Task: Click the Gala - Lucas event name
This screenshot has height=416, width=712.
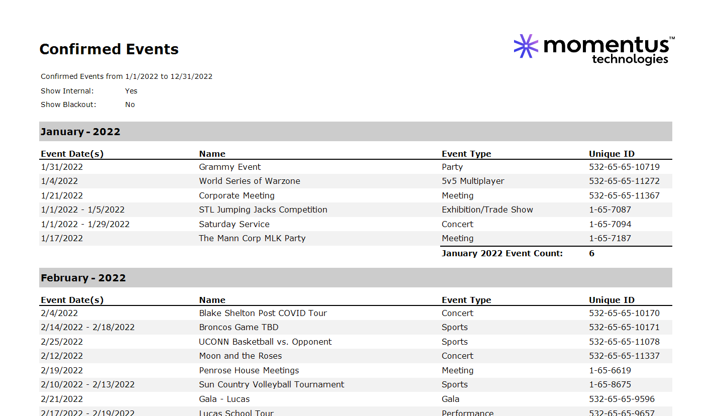Action: pyautogui.click(x=224, y=399)
